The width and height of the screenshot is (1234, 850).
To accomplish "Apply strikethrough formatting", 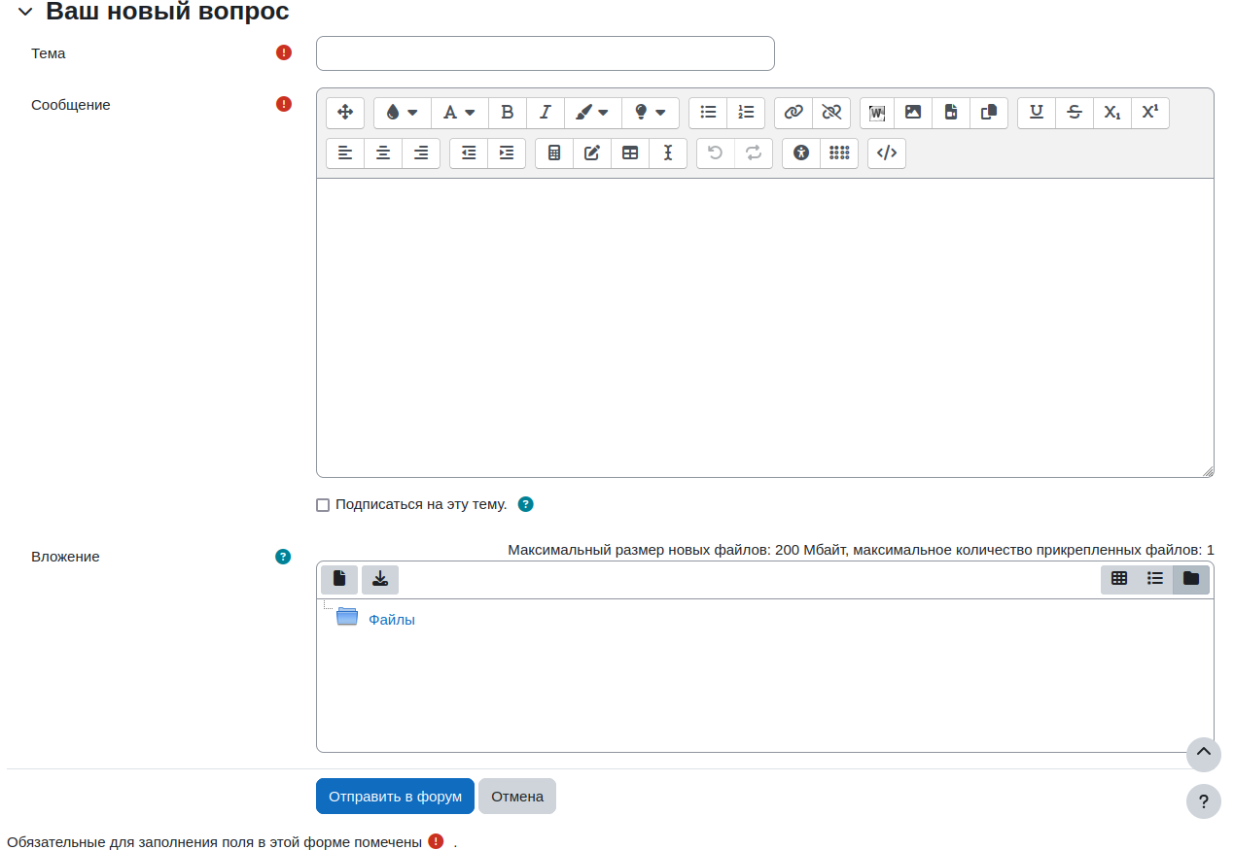I will click(1075, 113).
